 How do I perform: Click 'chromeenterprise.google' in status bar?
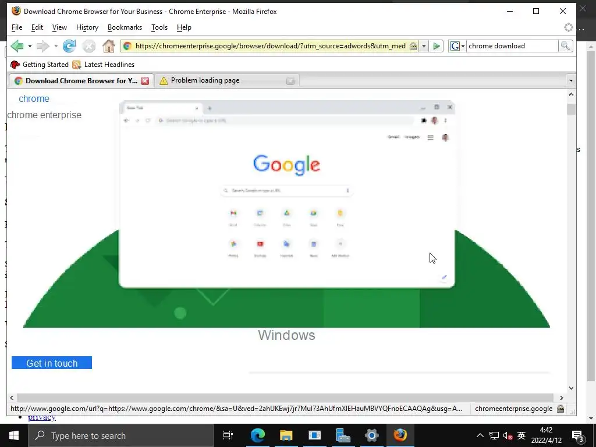tap(513, 409)
